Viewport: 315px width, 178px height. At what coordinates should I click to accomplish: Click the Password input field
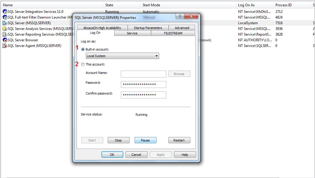coord(143,84)
